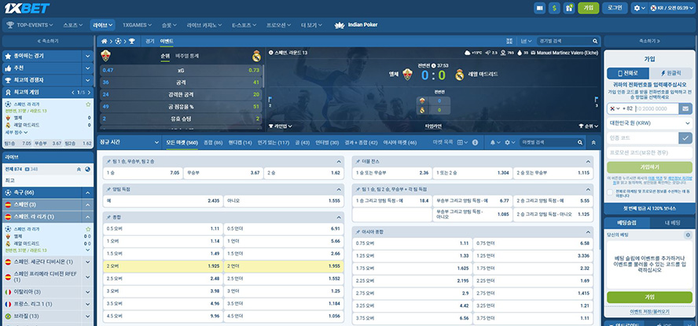Click the phone number input field
This screenshot has height=326, width=698.
pyautogui.click(x=656, y=108)
